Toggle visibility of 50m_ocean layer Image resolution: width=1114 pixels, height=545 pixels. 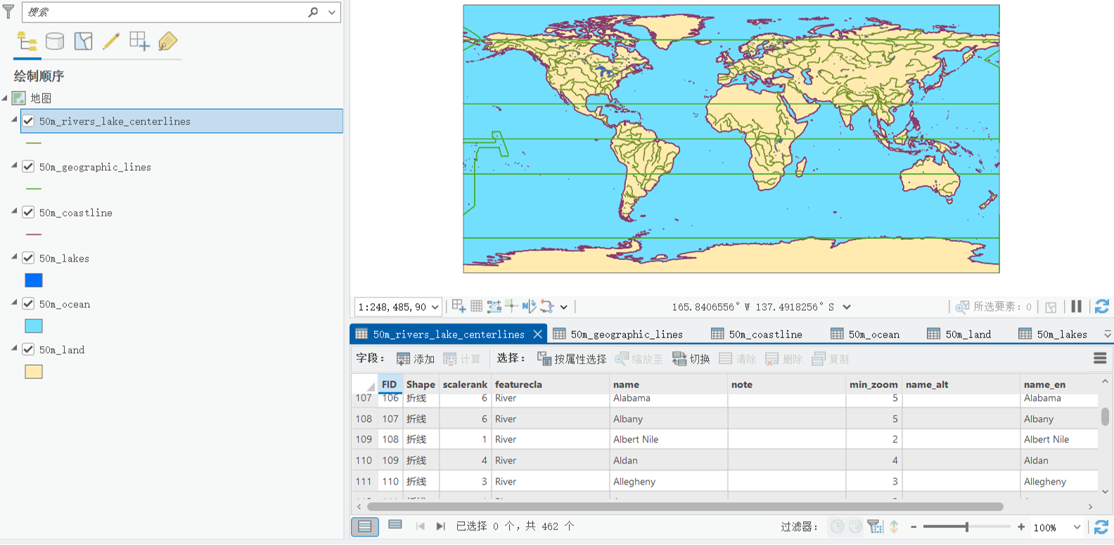pyautogui.click(x=28, y=304)
